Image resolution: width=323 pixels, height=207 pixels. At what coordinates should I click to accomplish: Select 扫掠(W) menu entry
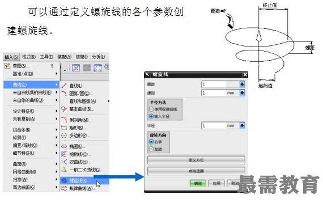tap(31, 180)
